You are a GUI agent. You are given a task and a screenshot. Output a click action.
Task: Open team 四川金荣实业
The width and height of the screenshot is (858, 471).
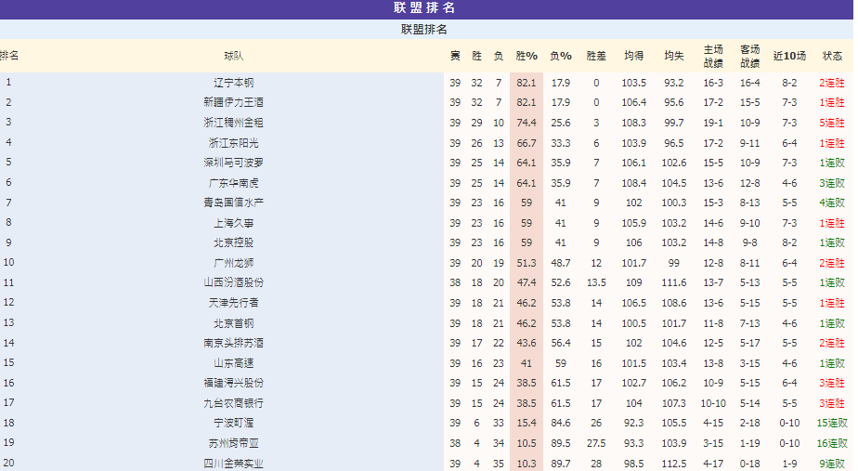coord(234,464)
